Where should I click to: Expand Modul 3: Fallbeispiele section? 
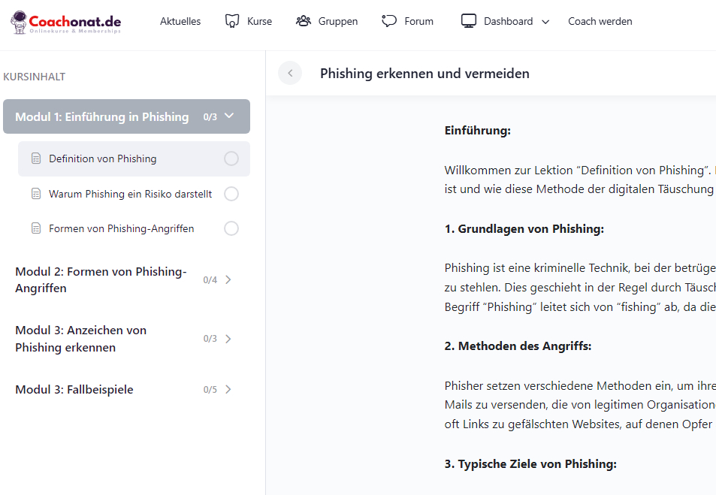click(228, 389)
